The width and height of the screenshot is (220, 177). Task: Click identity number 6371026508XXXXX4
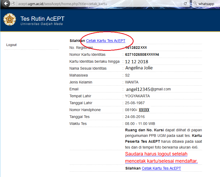142,54
